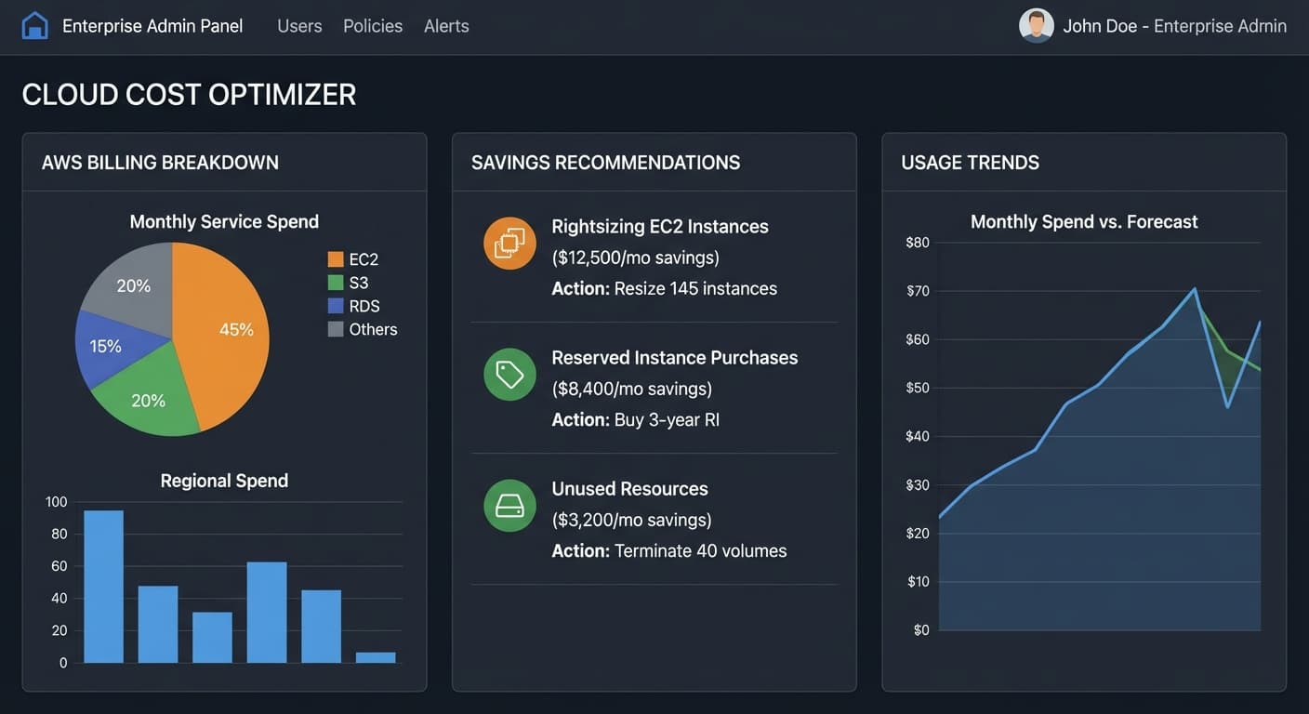This screenshot has height=714, width=1309.
Task: Select the gray Others legend swatch
Action: [336, 329]
